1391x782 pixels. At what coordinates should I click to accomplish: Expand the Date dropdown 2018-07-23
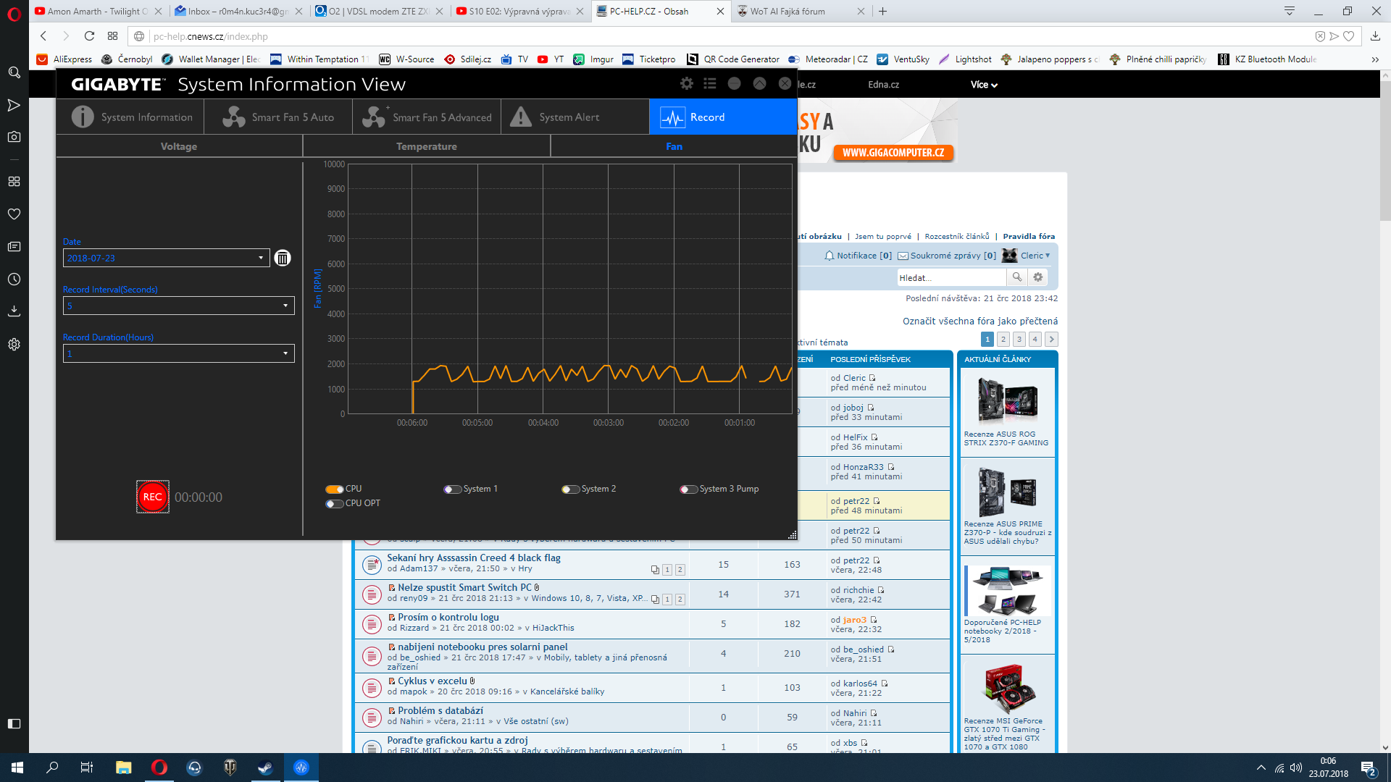coord(261,258)
